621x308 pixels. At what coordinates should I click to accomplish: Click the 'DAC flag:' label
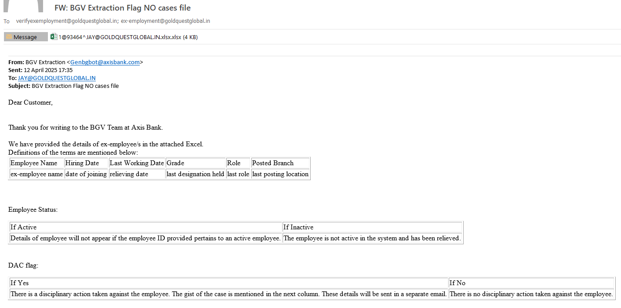pyautogui.click(x=23, y=265)
